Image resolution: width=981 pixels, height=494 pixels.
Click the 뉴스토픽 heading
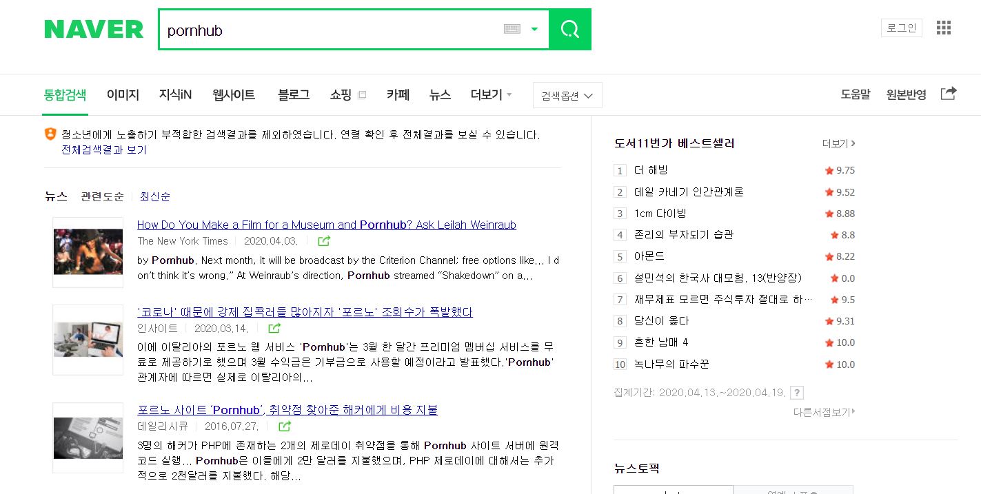coord(637,469)
